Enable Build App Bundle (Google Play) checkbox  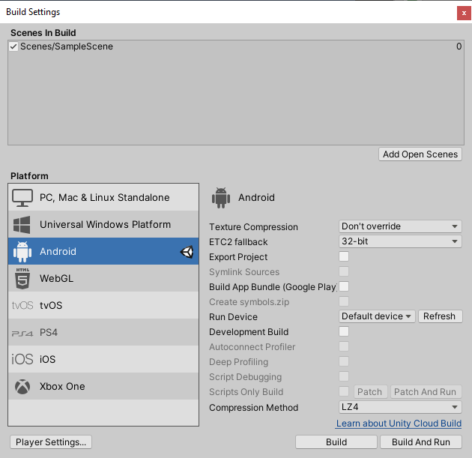coord(344,286)
